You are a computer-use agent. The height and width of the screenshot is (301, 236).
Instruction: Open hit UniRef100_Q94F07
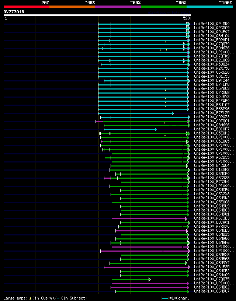click(x=212, y=32)
